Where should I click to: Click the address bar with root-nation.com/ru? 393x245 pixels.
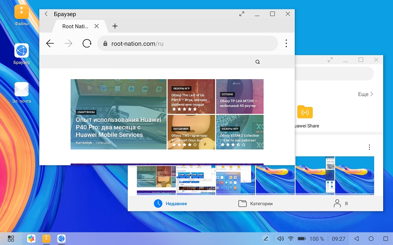(187, 44)
